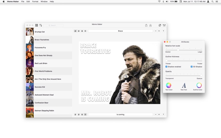The height and width of the screenshot is (138, 221).
Task: Toggle the attributes sliders icon
Action: [164, 25]
